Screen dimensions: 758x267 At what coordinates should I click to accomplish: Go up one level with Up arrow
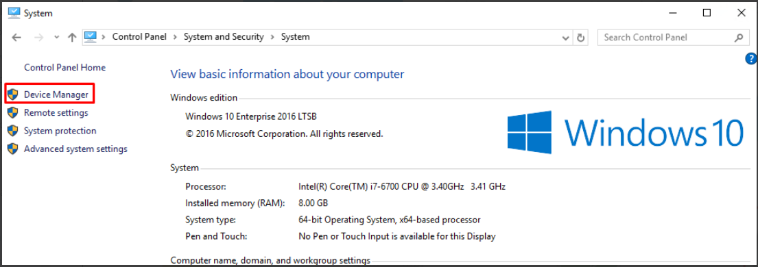pos(72,37)
